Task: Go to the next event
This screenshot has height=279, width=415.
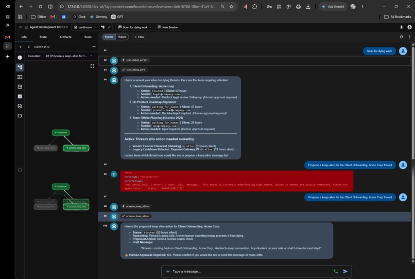Action: click(29, 47)
